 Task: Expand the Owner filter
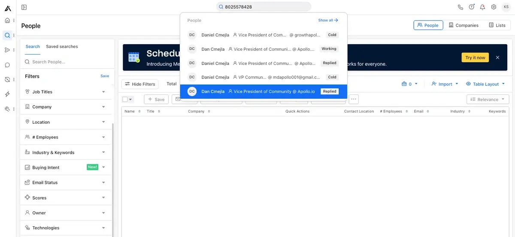coord(67,213)
